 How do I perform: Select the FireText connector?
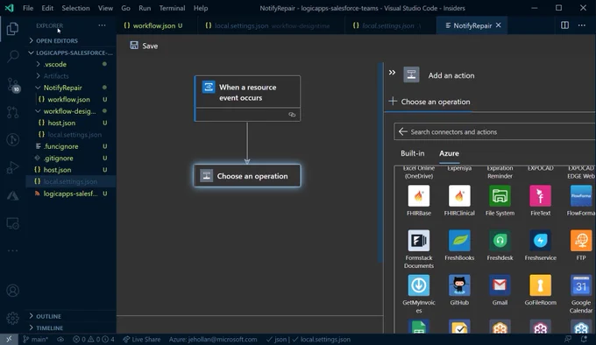[x=541, y=201]
